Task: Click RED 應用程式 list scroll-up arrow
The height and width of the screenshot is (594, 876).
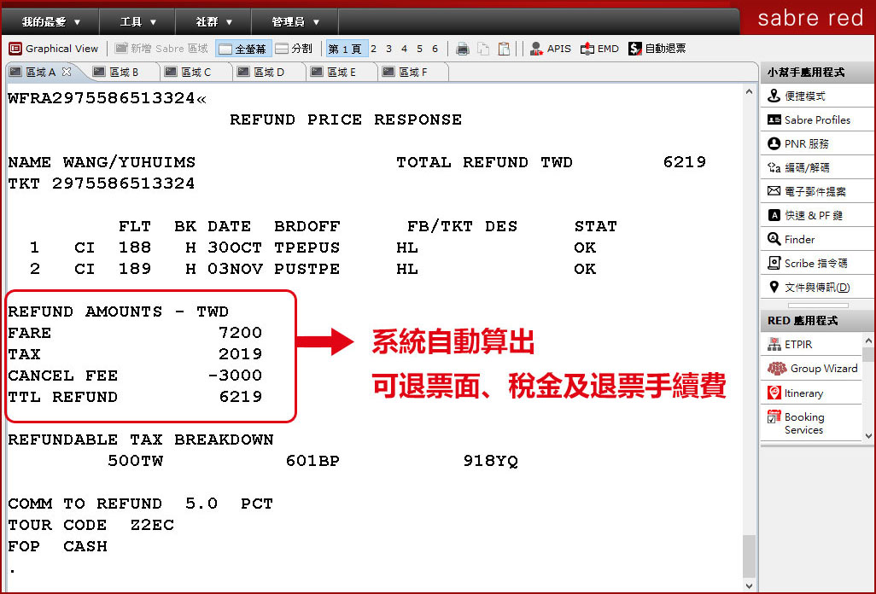Action: point(868,340)
